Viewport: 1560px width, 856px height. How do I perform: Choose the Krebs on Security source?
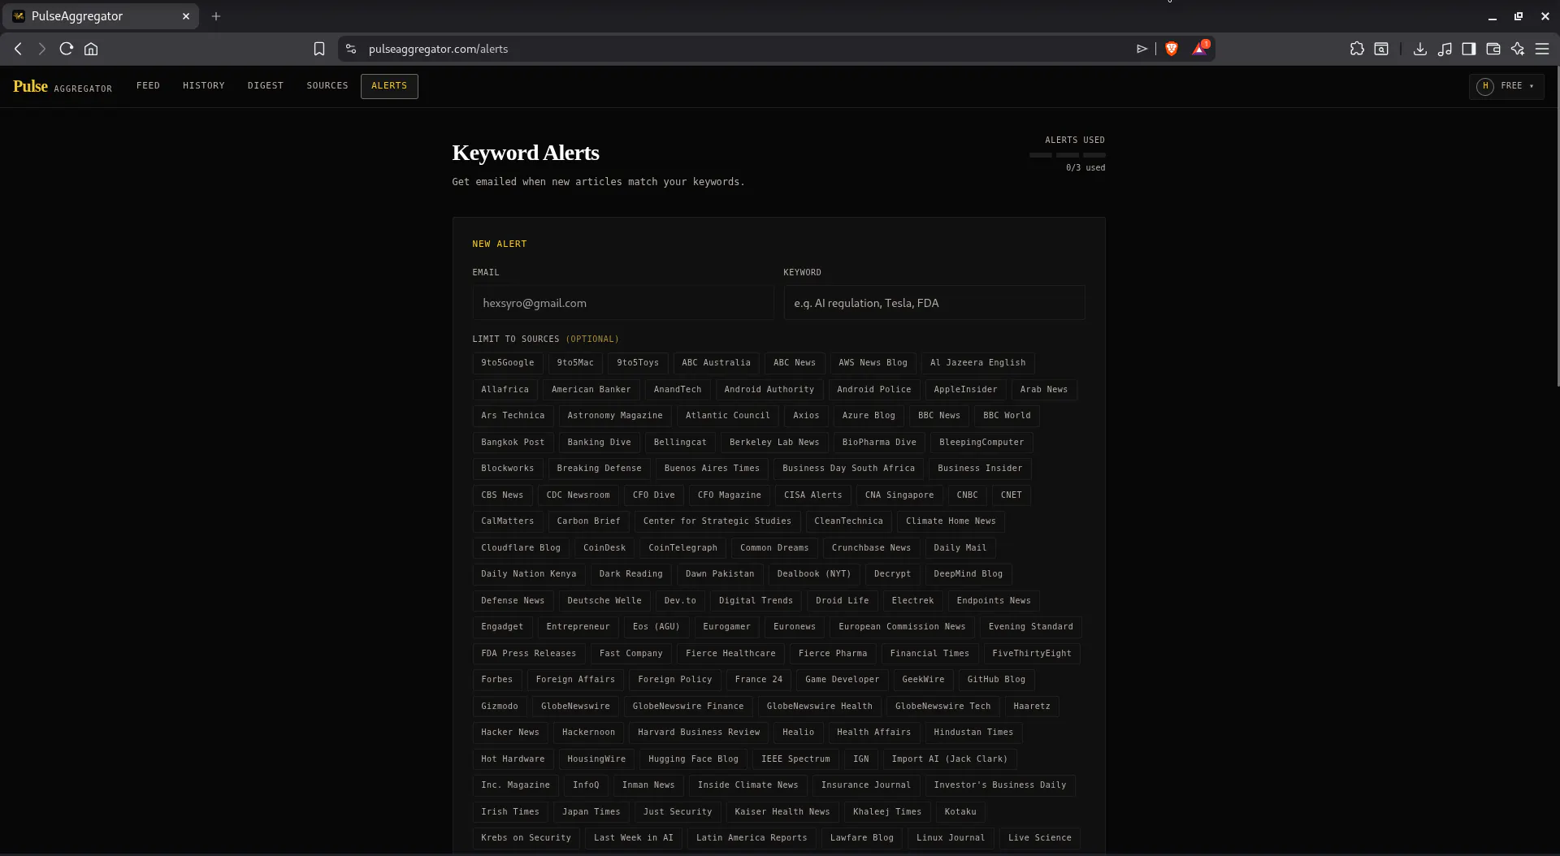pos(526,838)
